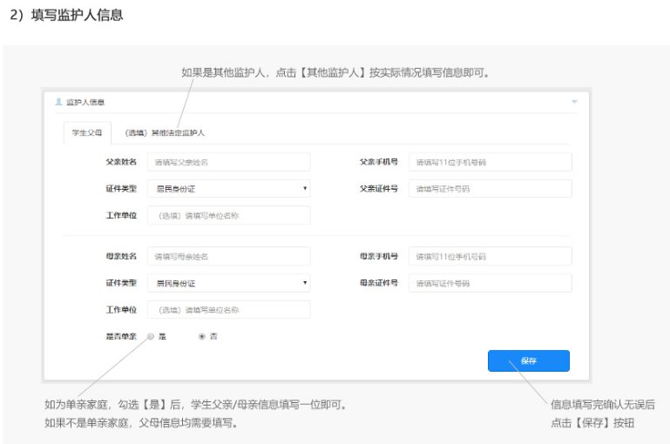
Task: Select the mother's 工作单位 text box
Action: click(x=228, y=309)
